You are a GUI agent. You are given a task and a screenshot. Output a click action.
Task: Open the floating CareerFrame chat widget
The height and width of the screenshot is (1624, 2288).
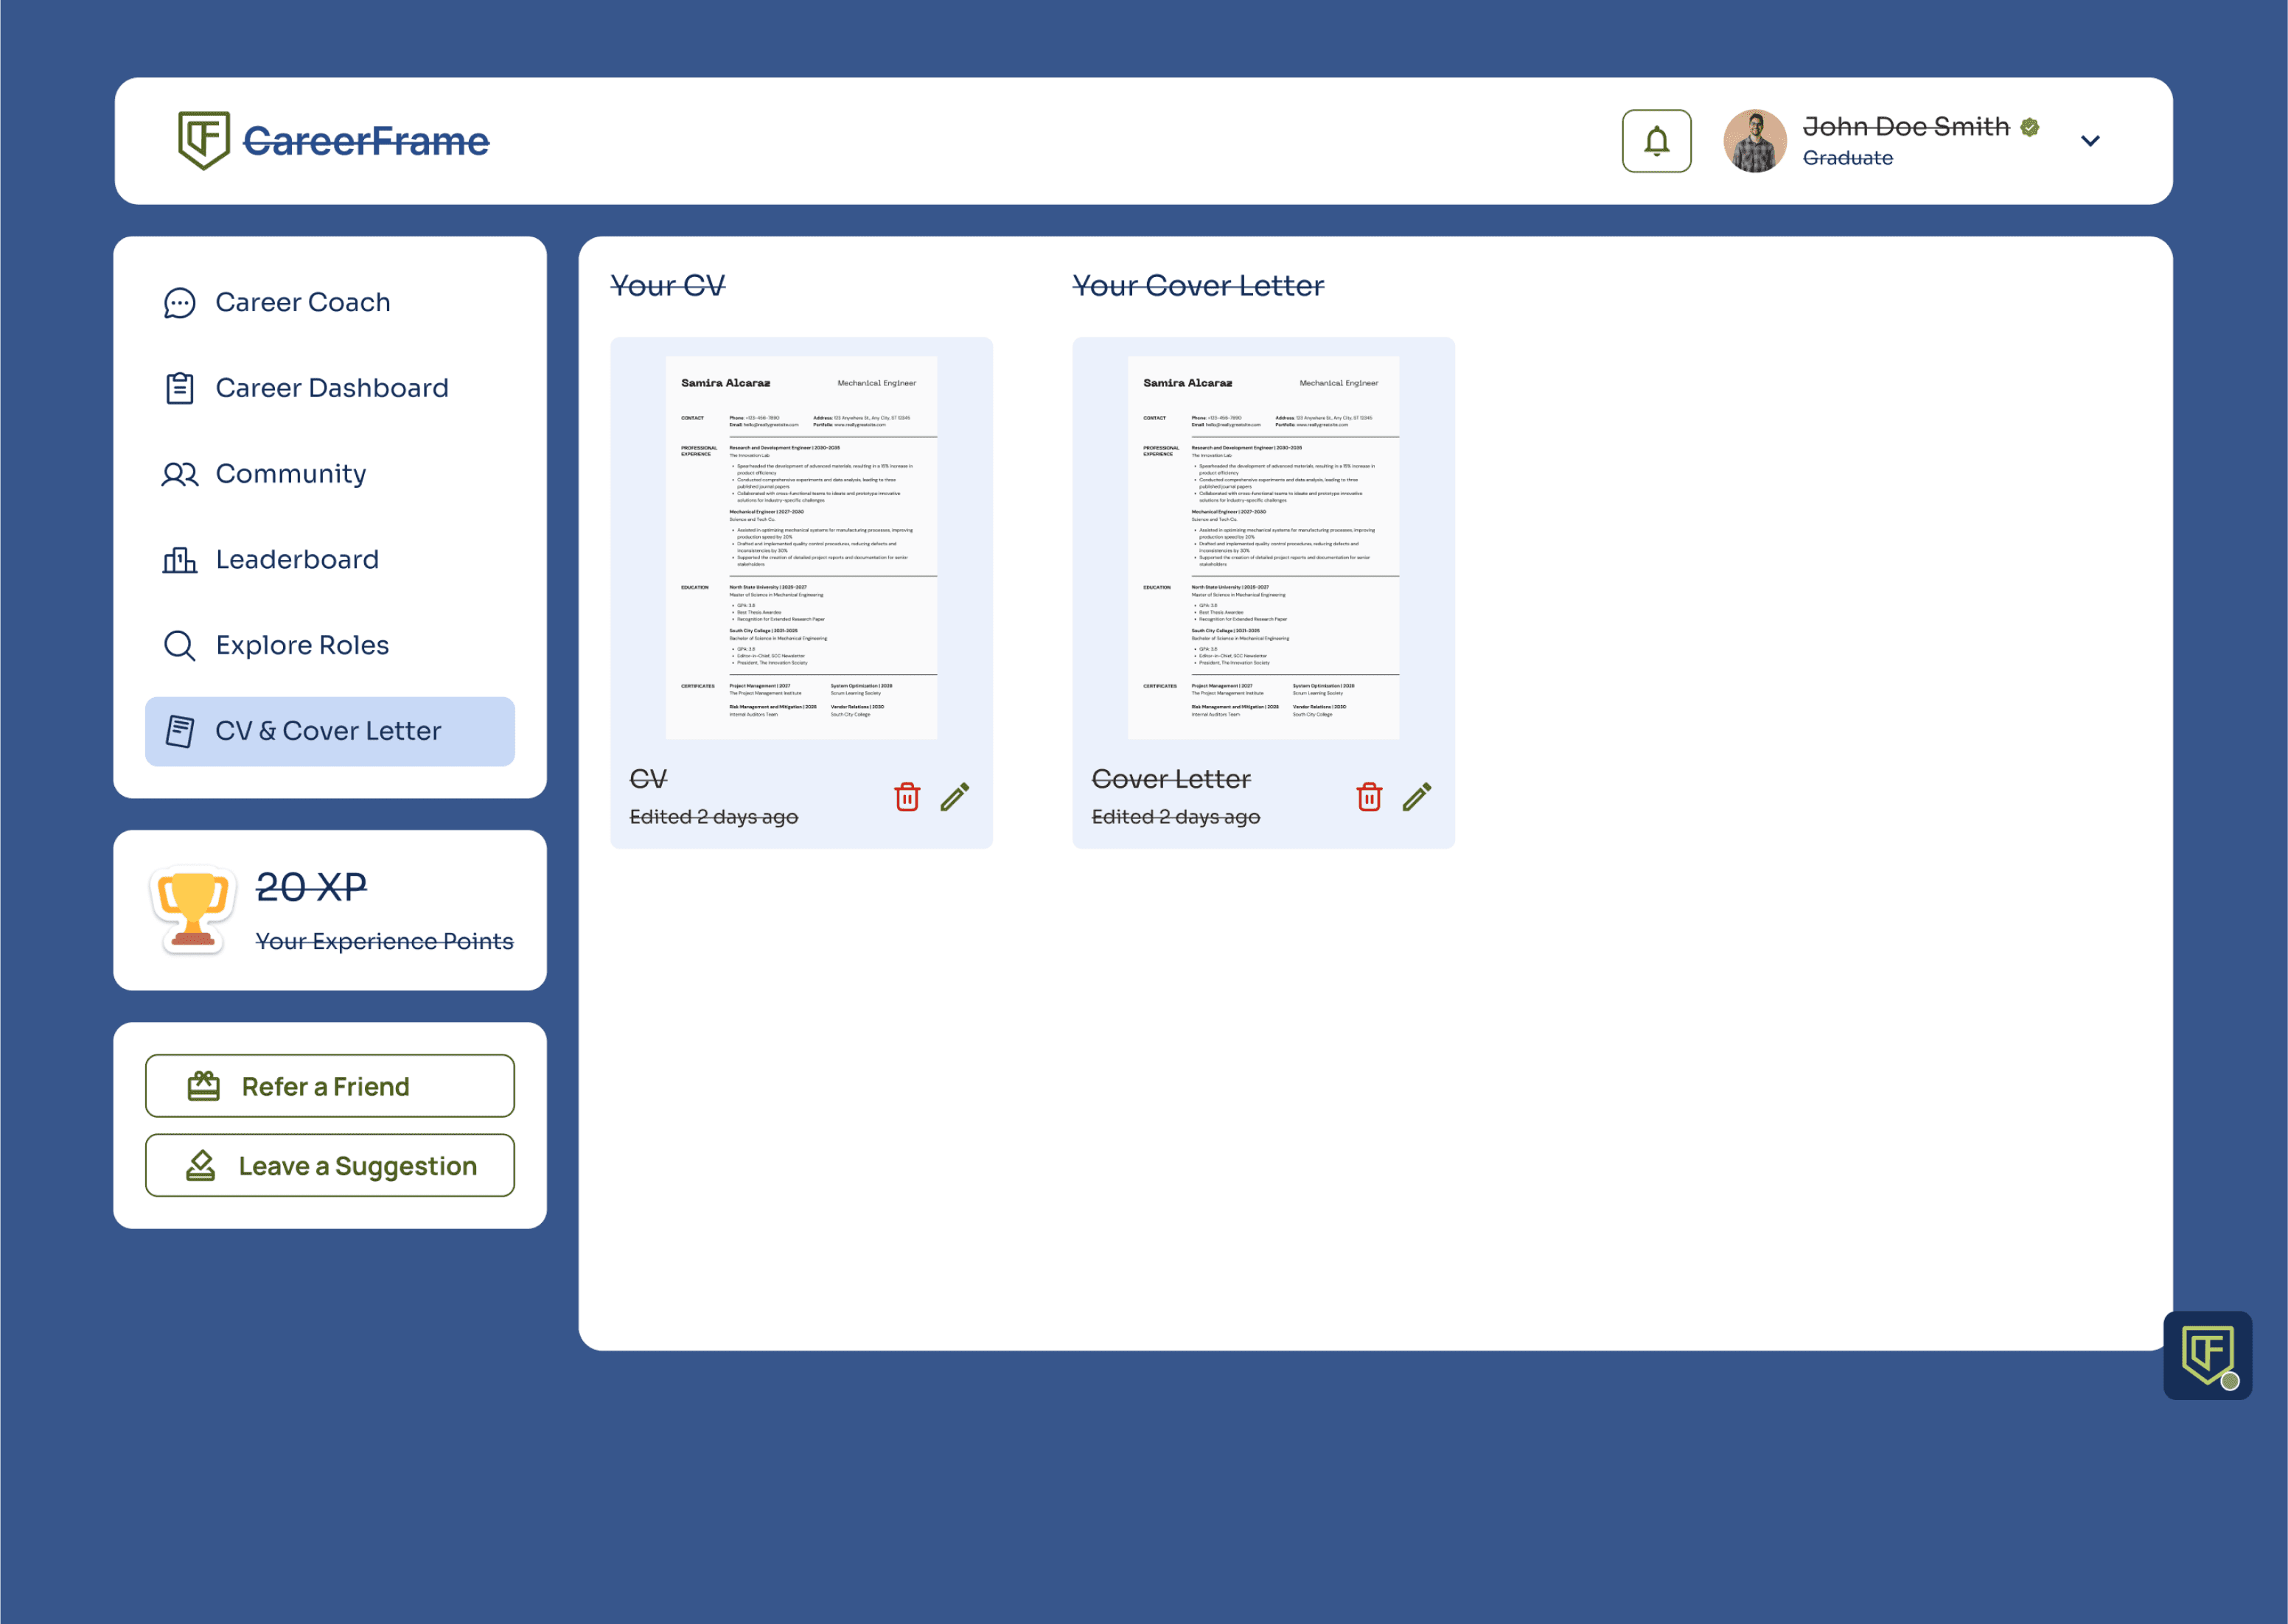(2207, 1355)
